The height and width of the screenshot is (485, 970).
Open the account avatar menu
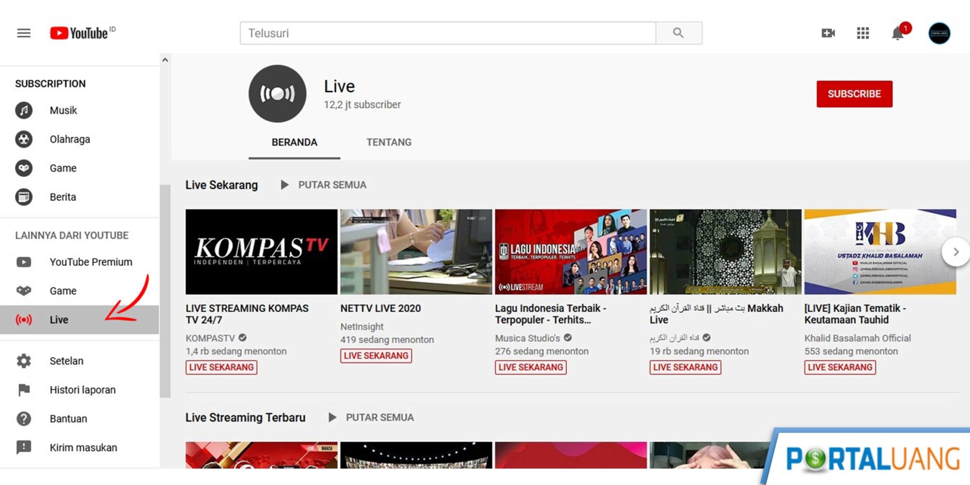(939, 33)
